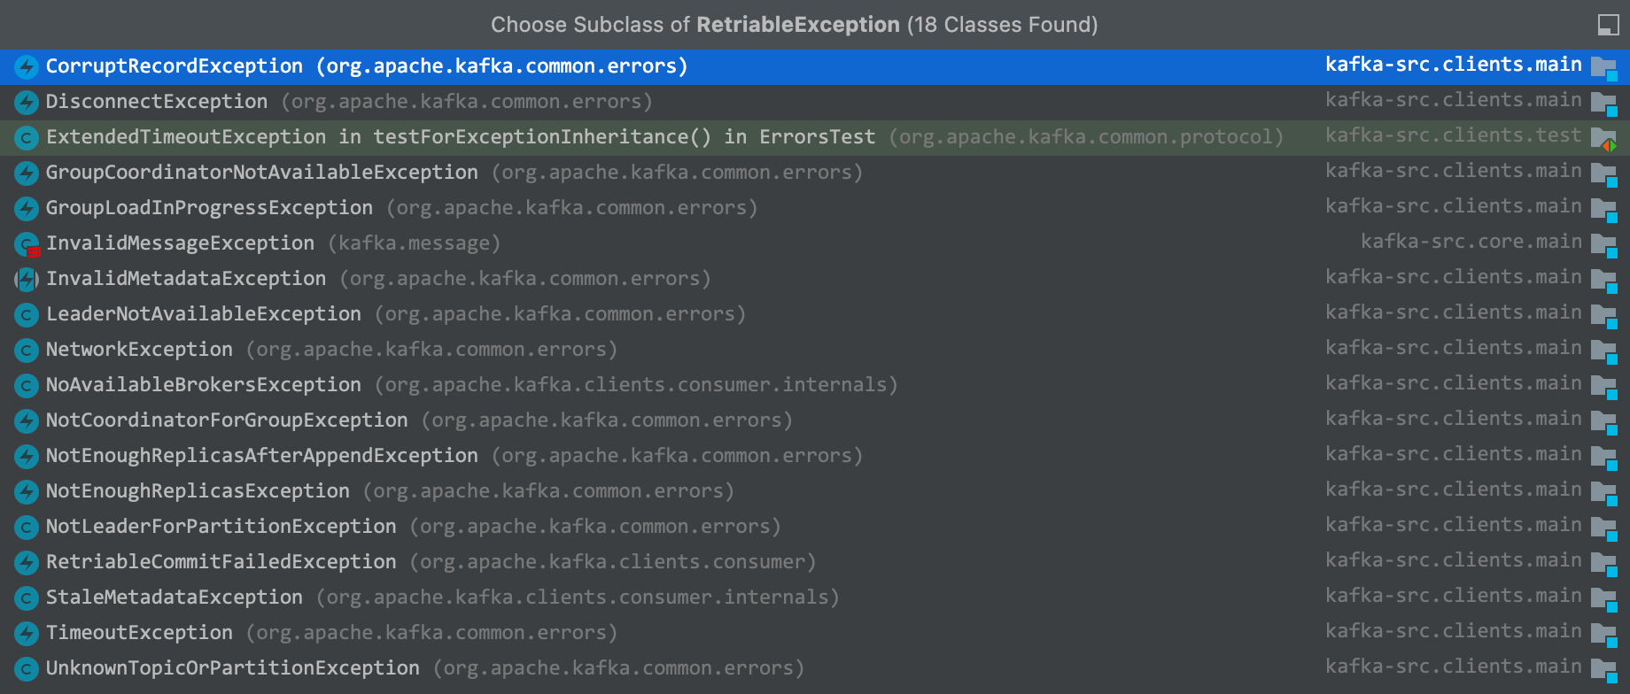Click the DisconnectException class icon
Screen dimensions: 1630x694
tap(27, 102)
